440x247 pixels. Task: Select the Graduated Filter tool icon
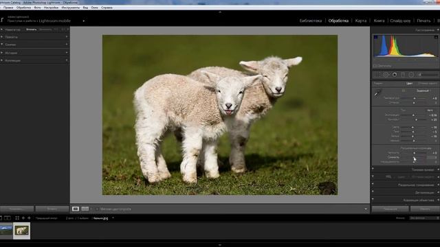click(403, 75)
